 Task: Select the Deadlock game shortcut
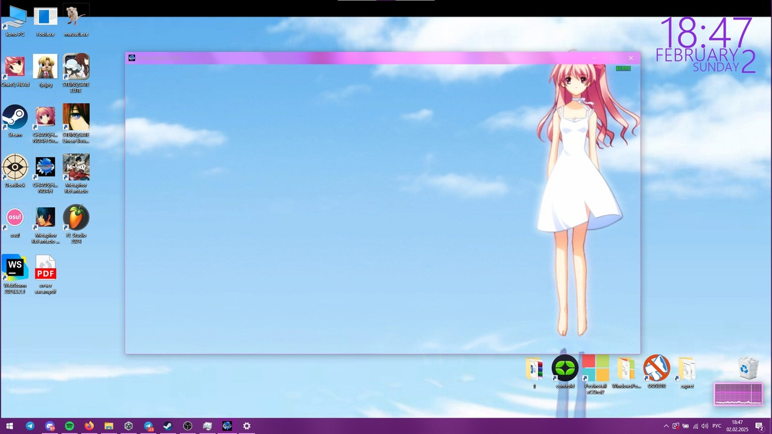[x=15, y=168]
